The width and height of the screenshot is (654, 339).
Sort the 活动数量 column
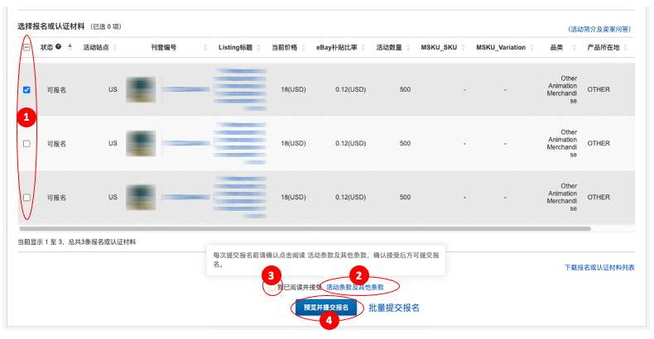(x=408, y=47)
